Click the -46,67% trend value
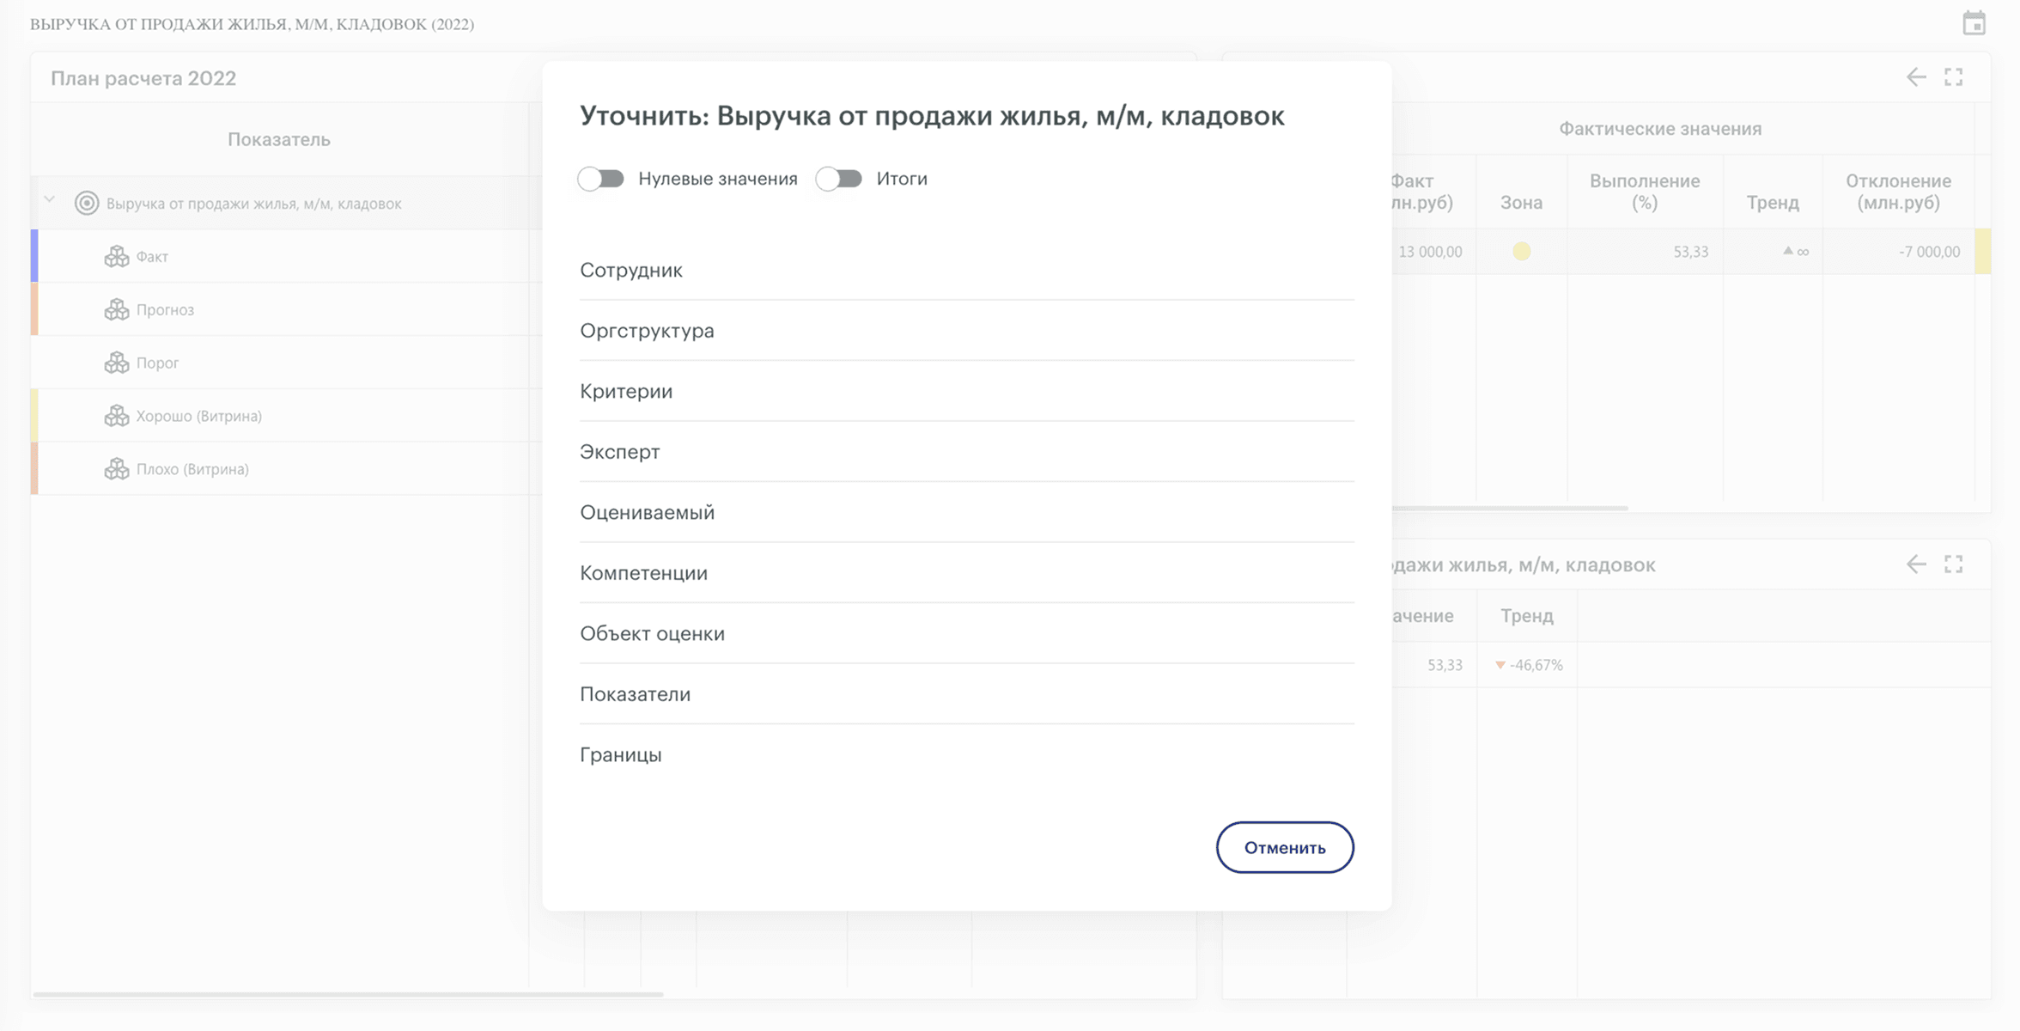2020x1031 pixels. (x=1536, y=665)
